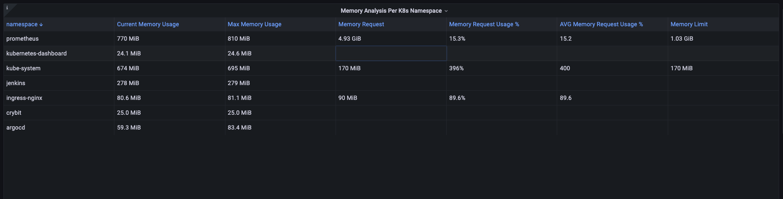This screenshot has height=199, width=783.
Task: Click the namespace column header
Action: point(22,24)
